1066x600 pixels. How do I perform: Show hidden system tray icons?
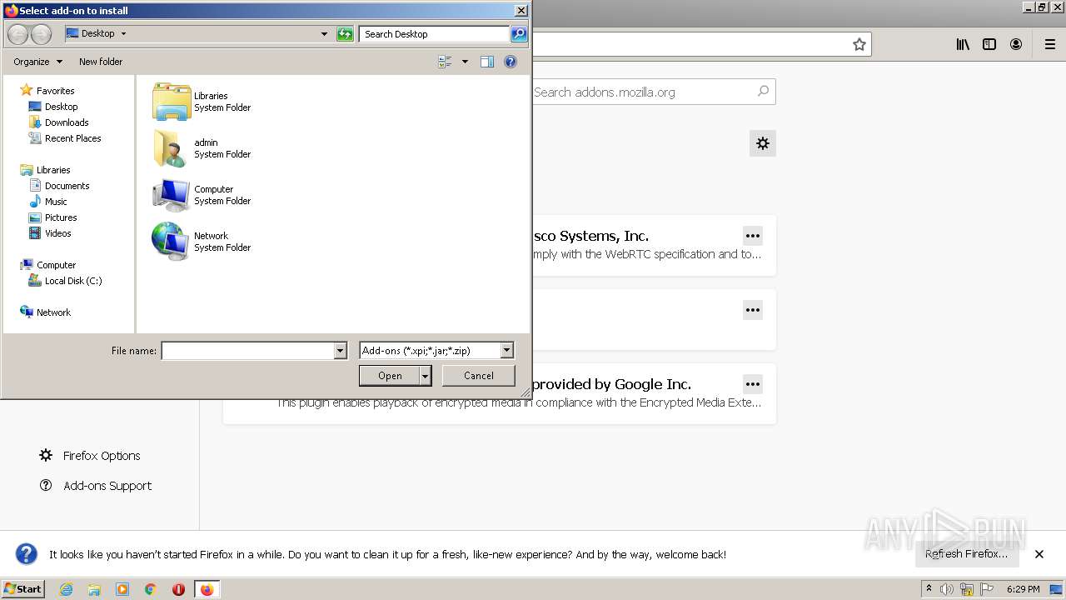click(x=929, y=589)
